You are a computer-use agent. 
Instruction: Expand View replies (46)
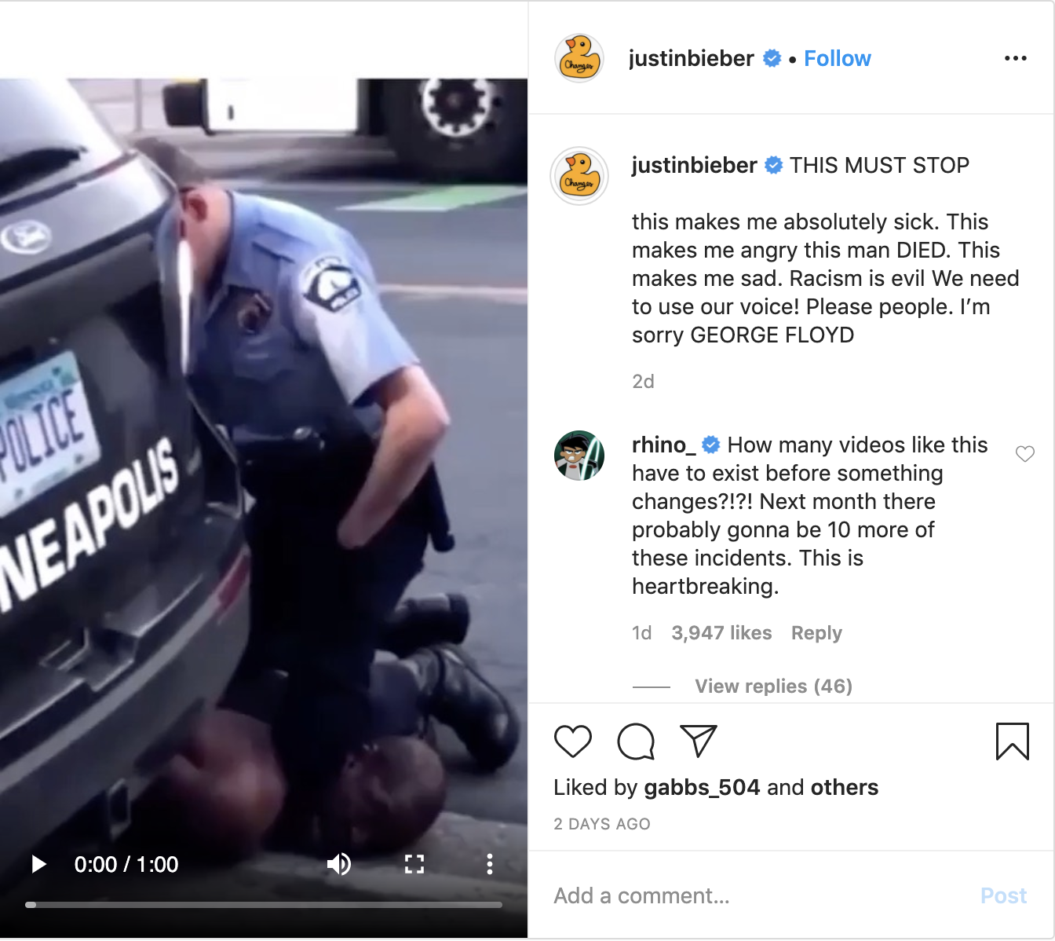coord(774,687)
